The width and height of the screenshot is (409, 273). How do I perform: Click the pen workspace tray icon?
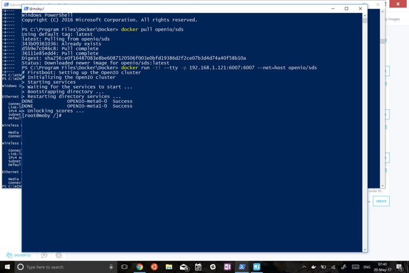[344, 267]
